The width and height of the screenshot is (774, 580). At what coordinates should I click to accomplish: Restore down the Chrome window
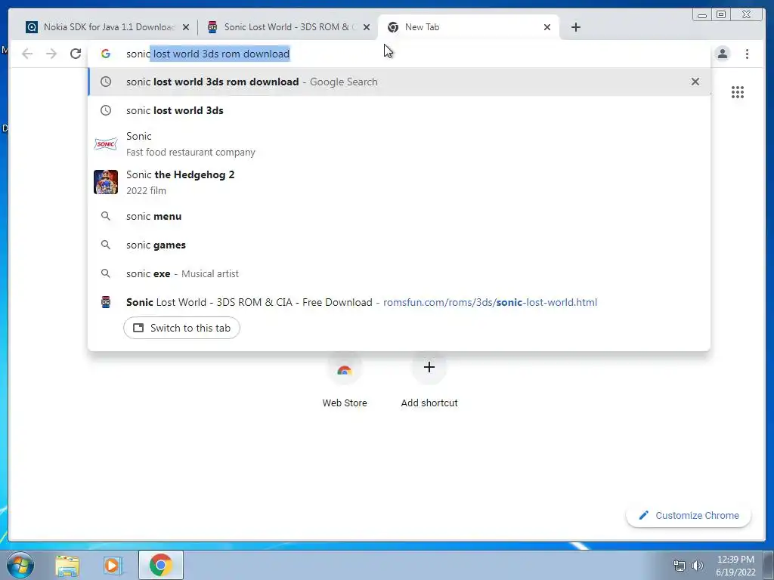(721, 15)
